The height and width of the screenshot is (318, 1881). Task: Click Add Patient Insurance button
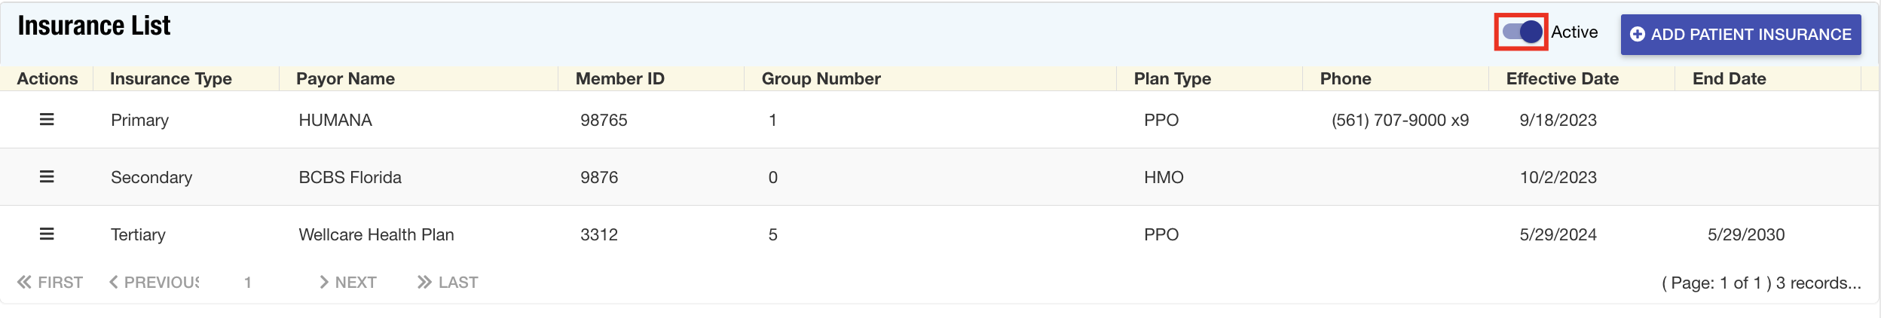click(1741, 35)
